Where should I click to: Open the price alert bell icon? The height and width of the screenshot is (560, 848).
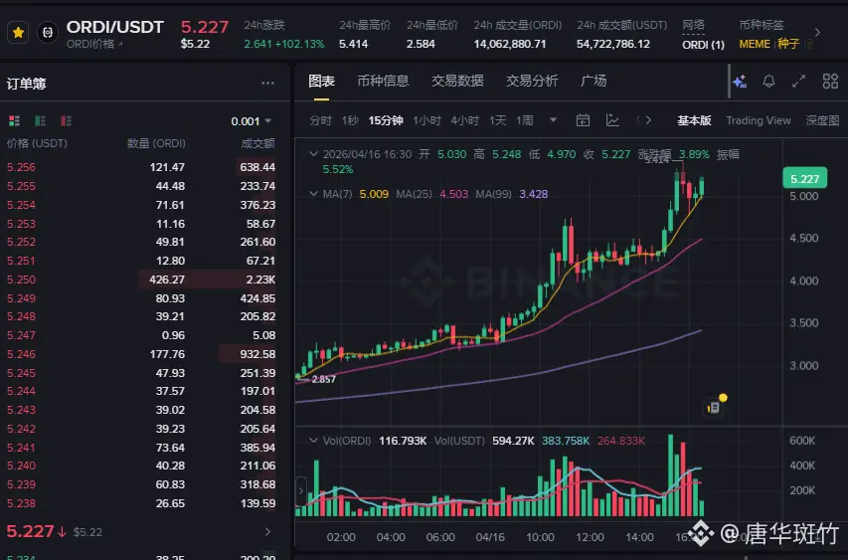click(768, 82)
